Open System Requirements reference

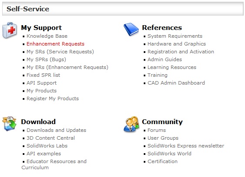[175, 36]
